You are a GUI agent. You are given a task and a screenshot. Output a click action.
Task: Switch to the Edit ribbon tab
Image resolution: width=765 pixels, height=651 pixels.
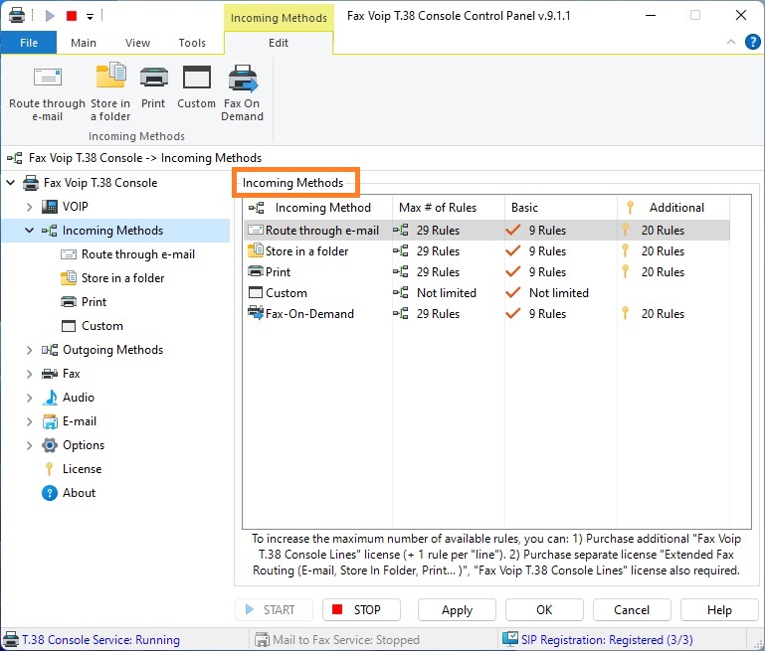[279, 43]
